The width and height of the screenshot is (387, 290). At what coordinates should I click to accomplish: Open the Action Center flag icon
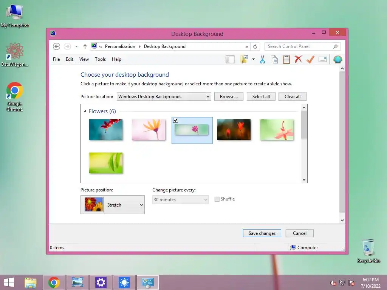351,283
